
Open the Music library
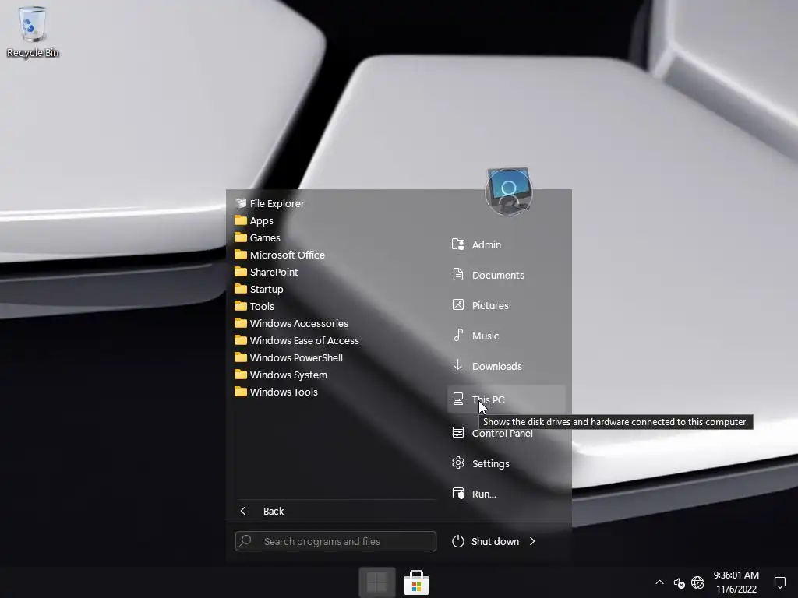tap(507, 336)
